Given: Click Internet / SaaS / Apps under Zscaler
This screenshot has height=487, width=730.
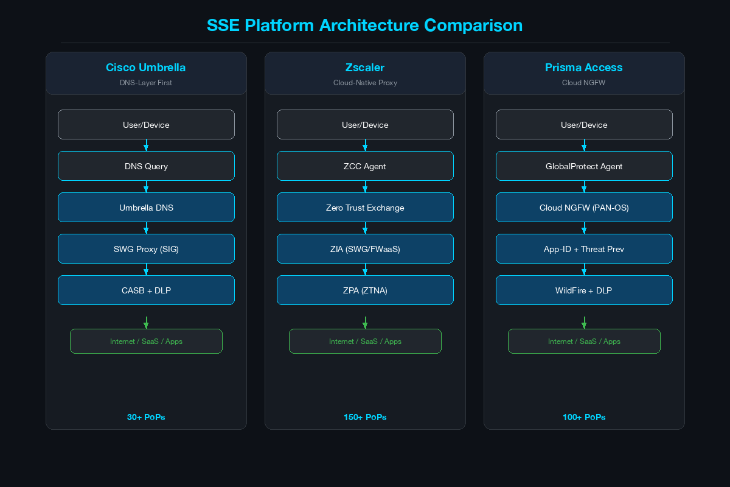Looking at the screenshot, I should click(365, 342).
